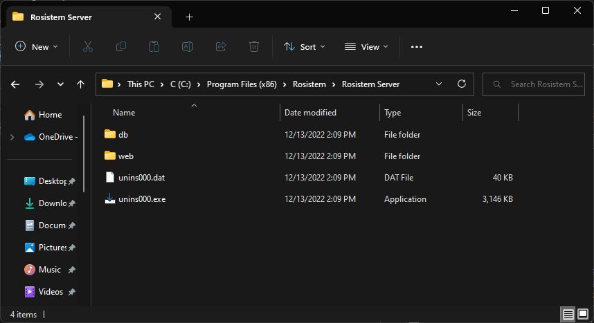The image size is (594, 323).
Task: Open the New item dropdown
Action: (37, 46)
